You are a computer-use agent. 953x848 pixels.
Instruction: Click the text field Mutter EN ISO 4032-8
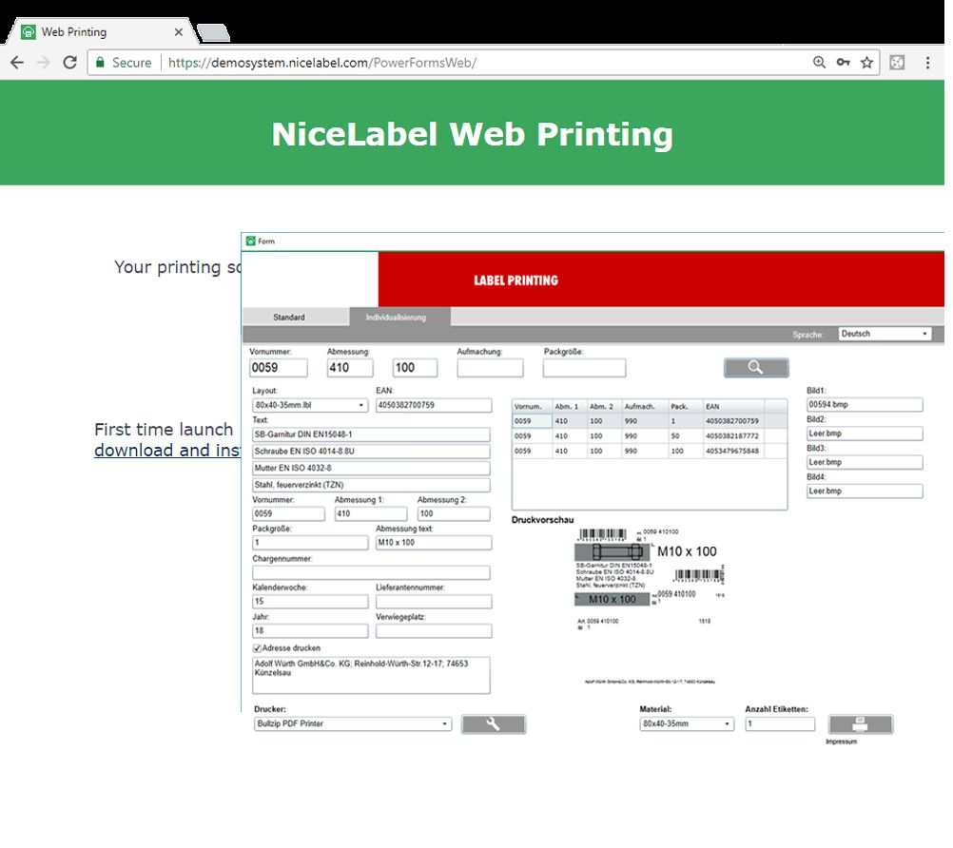tap(371, 469)
